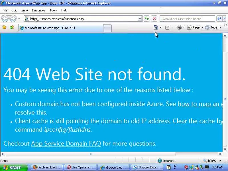Screen dimensions: 228x171
Task: Expand the Home button dropdown arrow
Action: (x=160, y=27)
